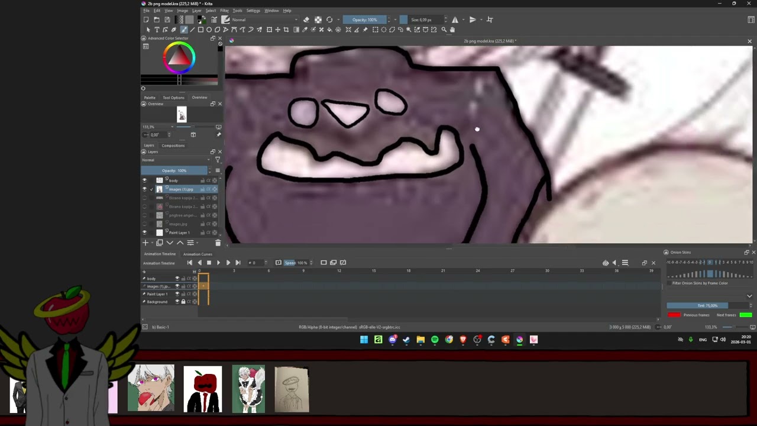Open the Settings menu
The image size is (757, 426).
click(x=253, y=11)
